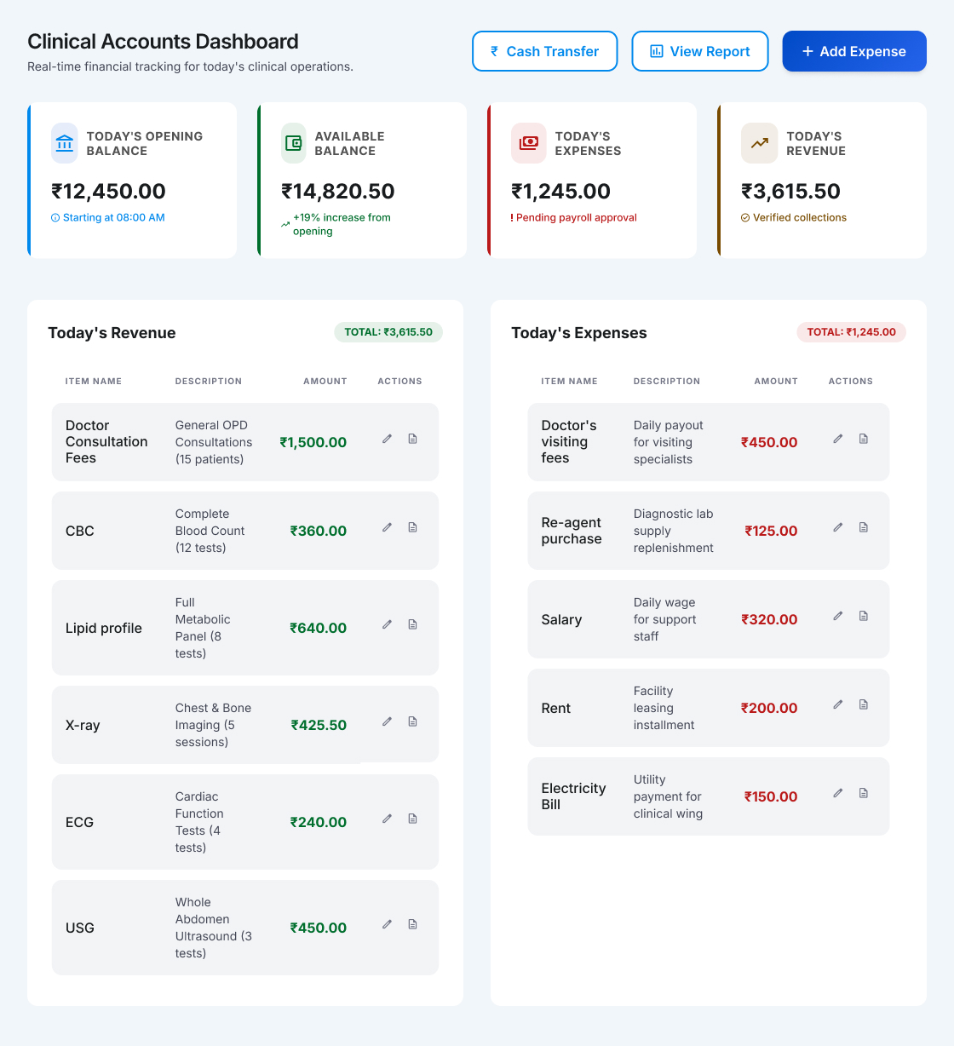954x1046 pixels.
Task: Open document icon for Doctor's visiting fees
Action: click(864, 439)
